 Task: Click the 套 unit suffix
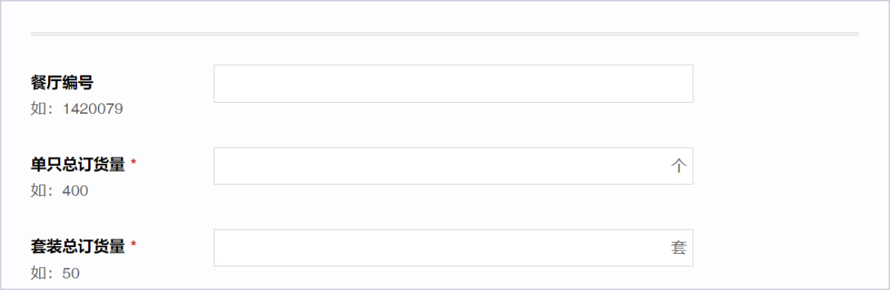(679, 248)
